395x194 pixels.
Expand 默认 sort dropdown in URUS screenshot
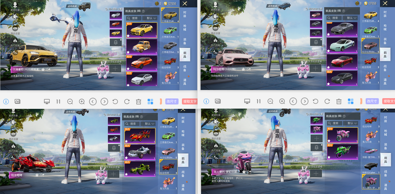(149, 18)
